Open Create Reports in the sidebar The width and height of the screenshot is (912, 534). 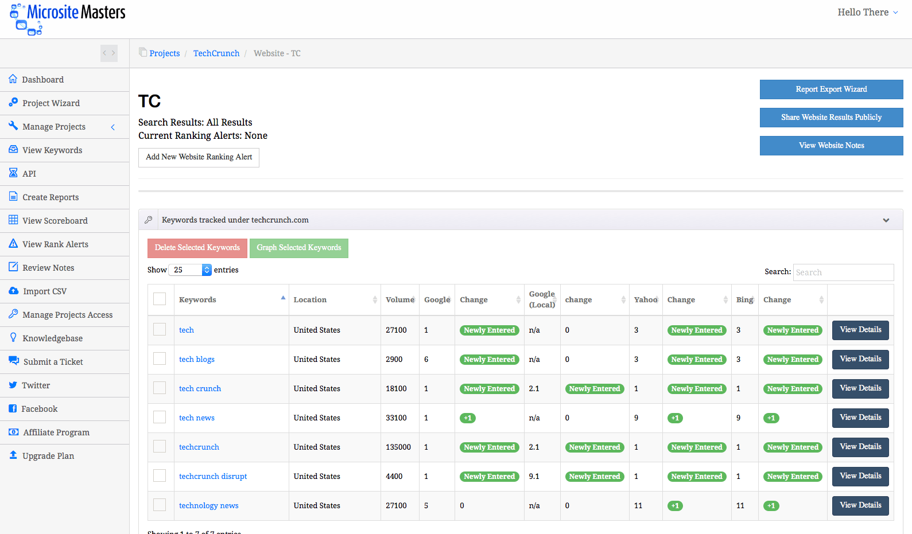pyautogui.click(x=51, y=197)
